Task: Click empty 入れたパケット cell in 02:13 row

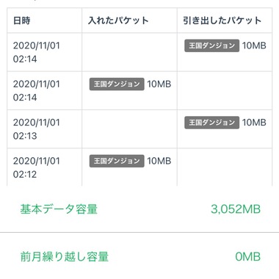Action: coord(129,129)
